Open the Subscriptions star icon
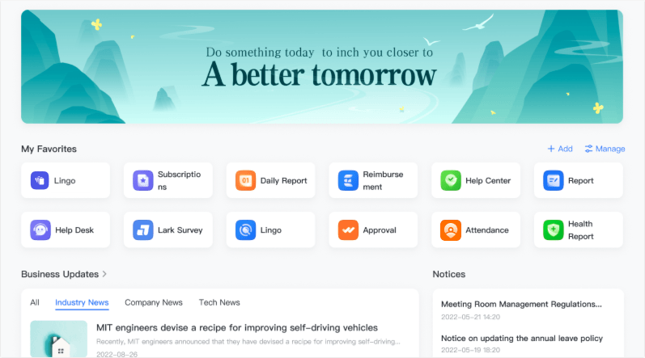Screen dimensions: 645x358 click(142, 181)
